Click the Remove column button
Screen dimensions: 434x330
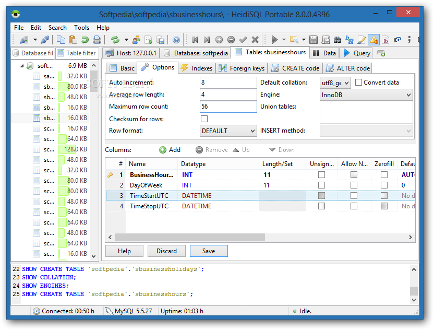click(211, 150)
